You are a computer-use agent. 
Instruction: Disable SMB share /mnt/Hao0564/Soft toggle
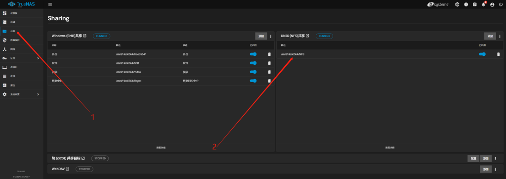coord(253,63)
